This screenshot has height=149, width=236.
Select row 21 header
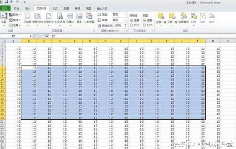point(3,122)
